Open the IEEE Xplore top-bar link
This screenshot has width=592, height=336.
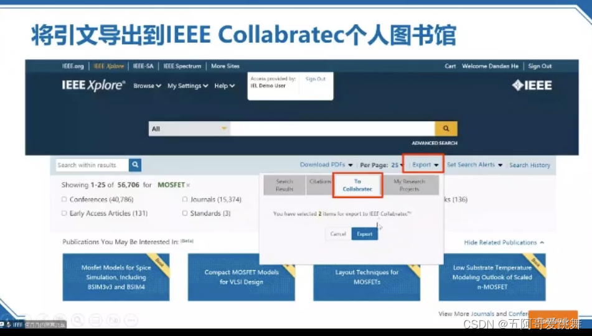(109, 66)
